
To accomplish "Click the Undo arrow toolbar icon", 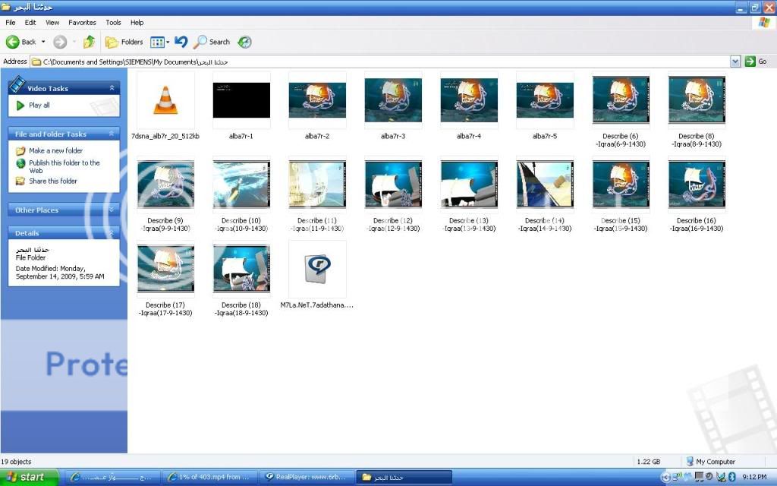I will [x=181, y=42].
